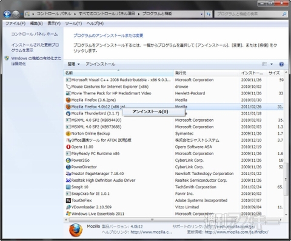This screenshot has width=291, height=241.
Task: Open the recent pages arrow beside Forward
Action: tap(22, 14)
